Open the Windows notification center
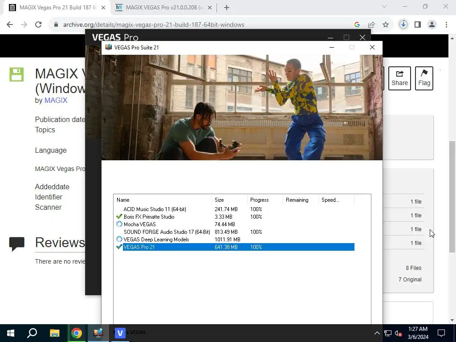Viewport: 456px width, 342px height. click(441, 333)
